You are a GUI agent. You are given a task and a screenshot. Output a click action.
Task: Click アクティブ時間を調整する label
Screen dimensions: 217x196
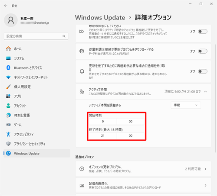click(105, 105)
